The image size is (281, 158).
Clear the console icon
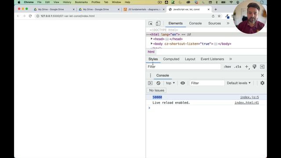click(158, 83)
